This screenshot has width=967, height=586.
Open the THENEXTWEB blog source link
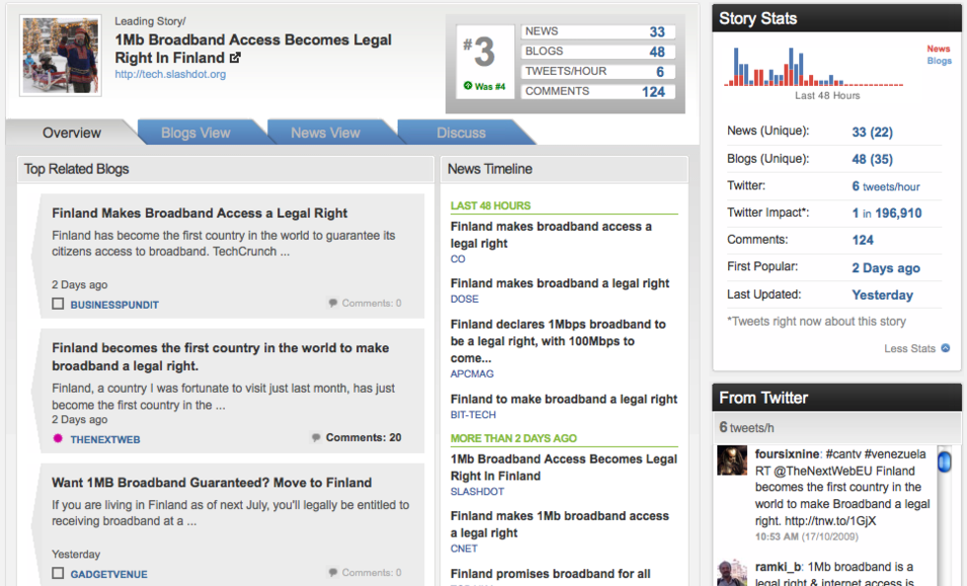106,439
